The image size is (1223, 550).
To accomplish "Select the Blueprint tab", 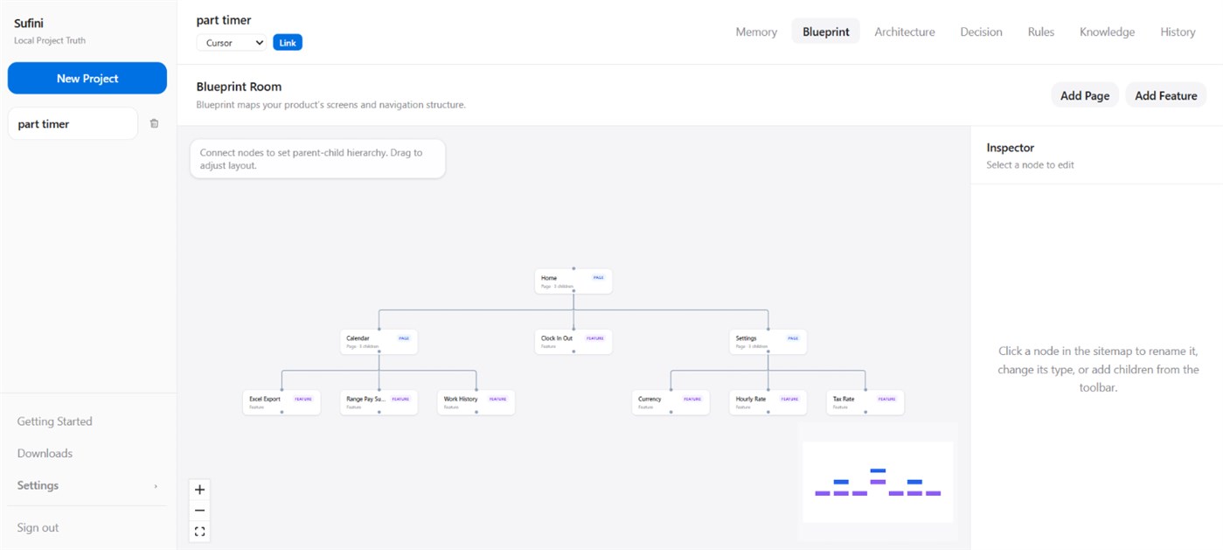I will point(826,31).
